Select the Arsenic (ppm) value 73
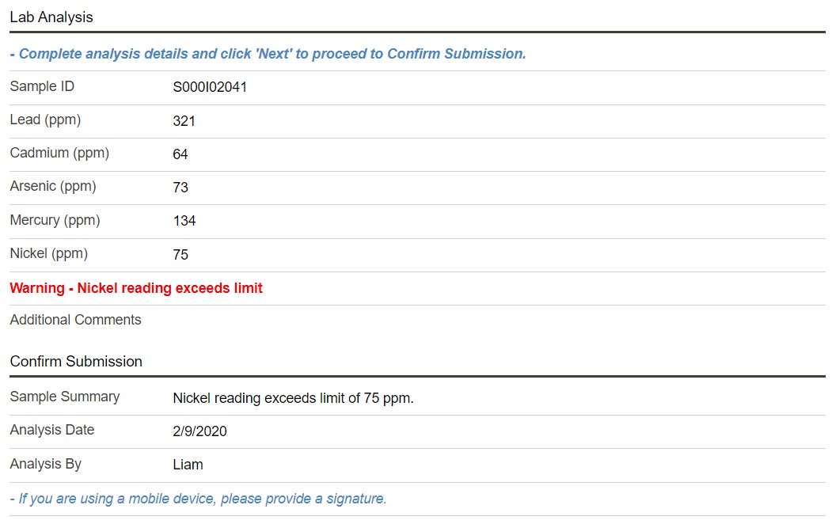This screenshot has width=832, height=524. [180, 188]
